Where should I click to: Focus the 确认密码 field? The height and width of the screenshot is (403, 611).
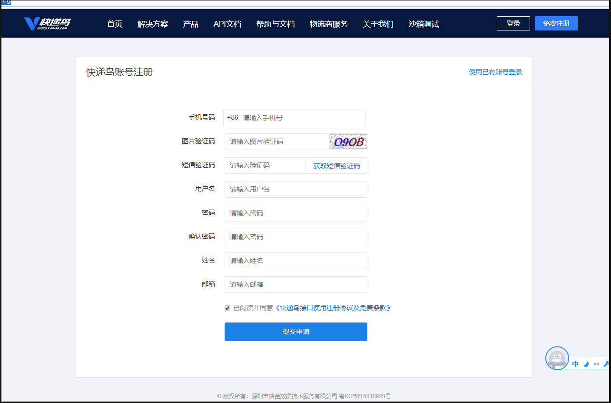click(x=296, y=237)
